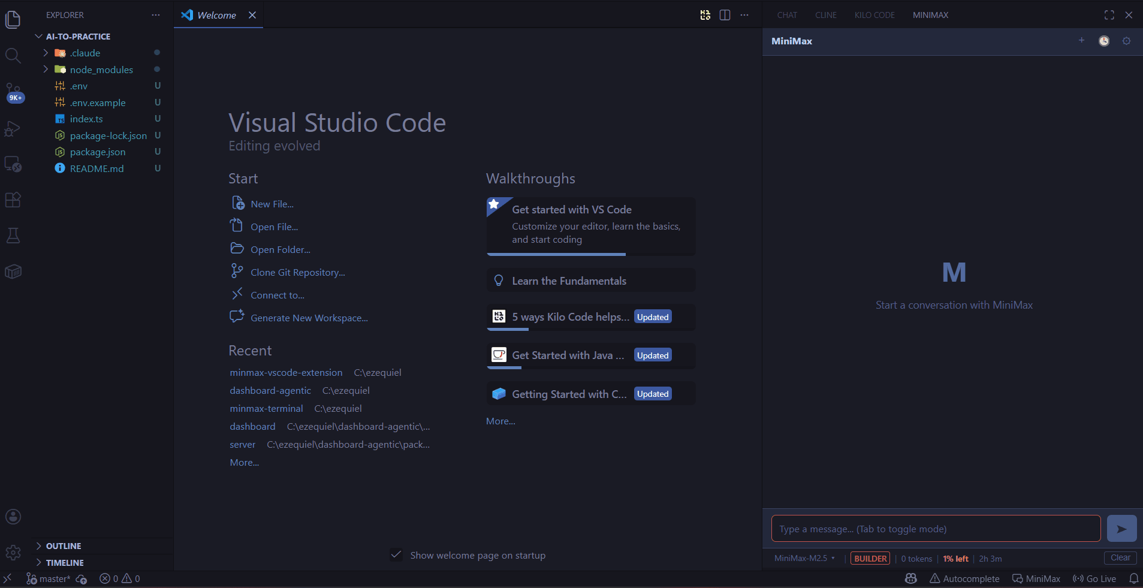Open the Run and Debug view
Viewport: 1143px width, 588px height.
click(13, 128)
